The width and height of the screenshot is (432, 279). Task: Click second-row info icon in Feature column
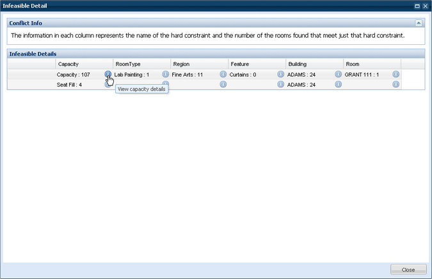point(280,85)
